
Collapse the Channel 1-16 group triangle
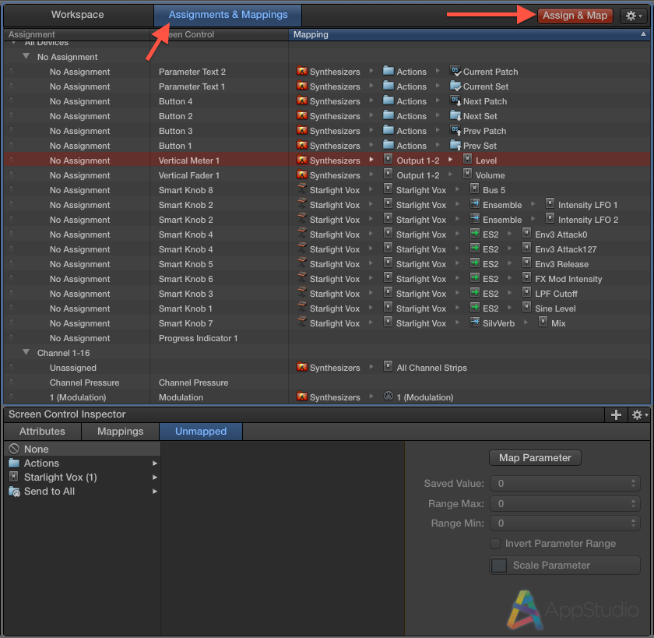[x=26, y=353]
